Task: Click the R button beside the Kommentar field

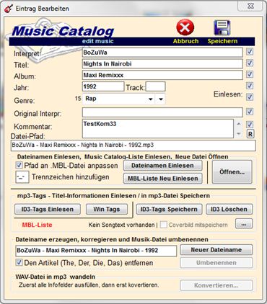Action: [x=250, y=134]
